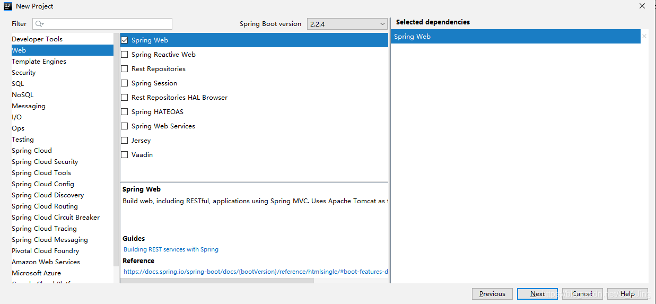The height and width of the screenshot is (304, 656).
Task: Click the description pane horizontal scrollbar
Action: tap(217, 281)
